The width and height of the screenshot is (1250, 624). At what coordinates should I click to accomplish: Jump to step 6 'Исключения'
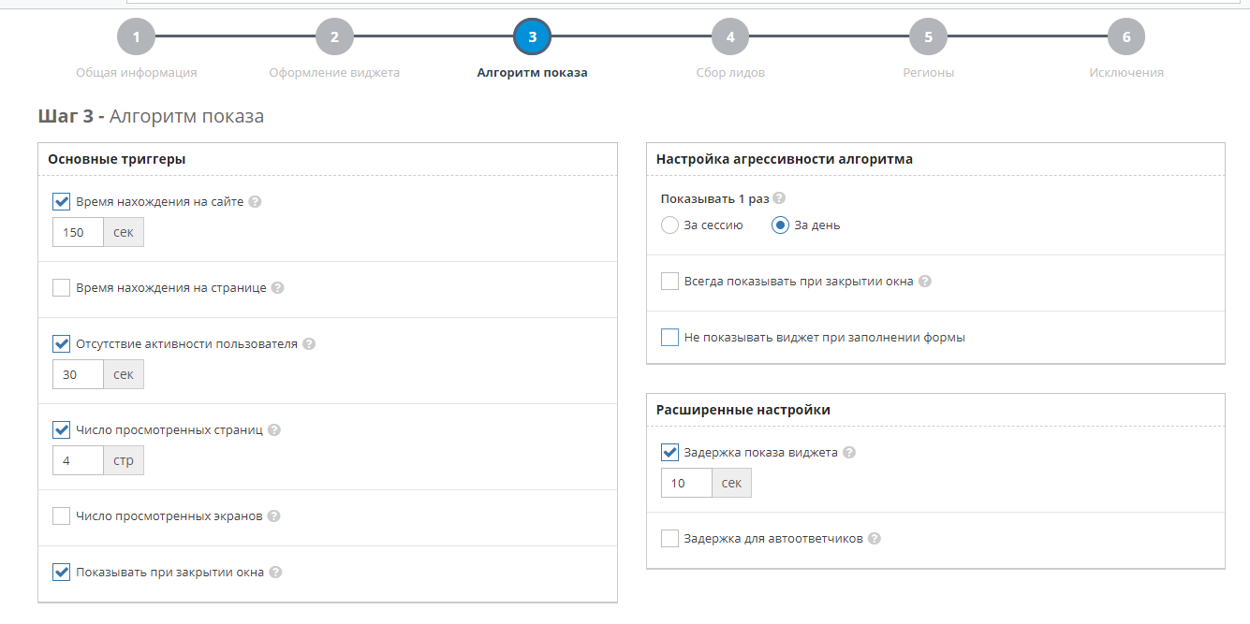(1126, 38)
